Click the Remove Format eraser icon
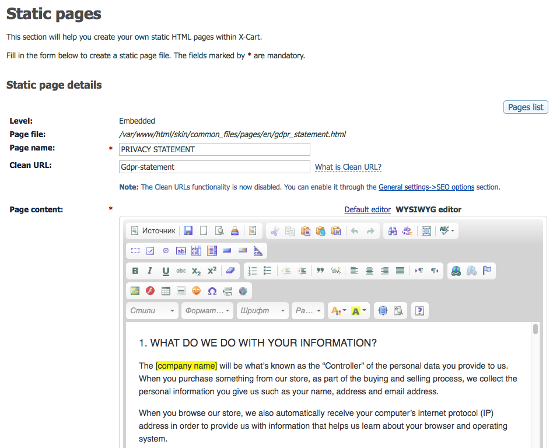 pos(230,271)
